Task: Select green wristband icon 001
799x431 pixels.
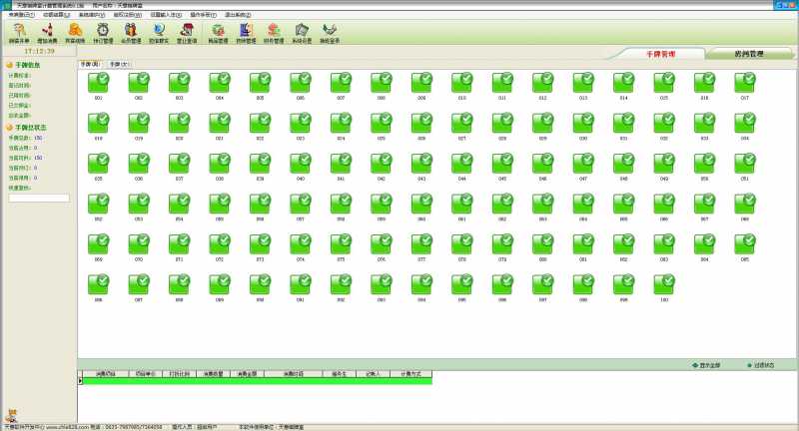Action: [x=99, y=82]
